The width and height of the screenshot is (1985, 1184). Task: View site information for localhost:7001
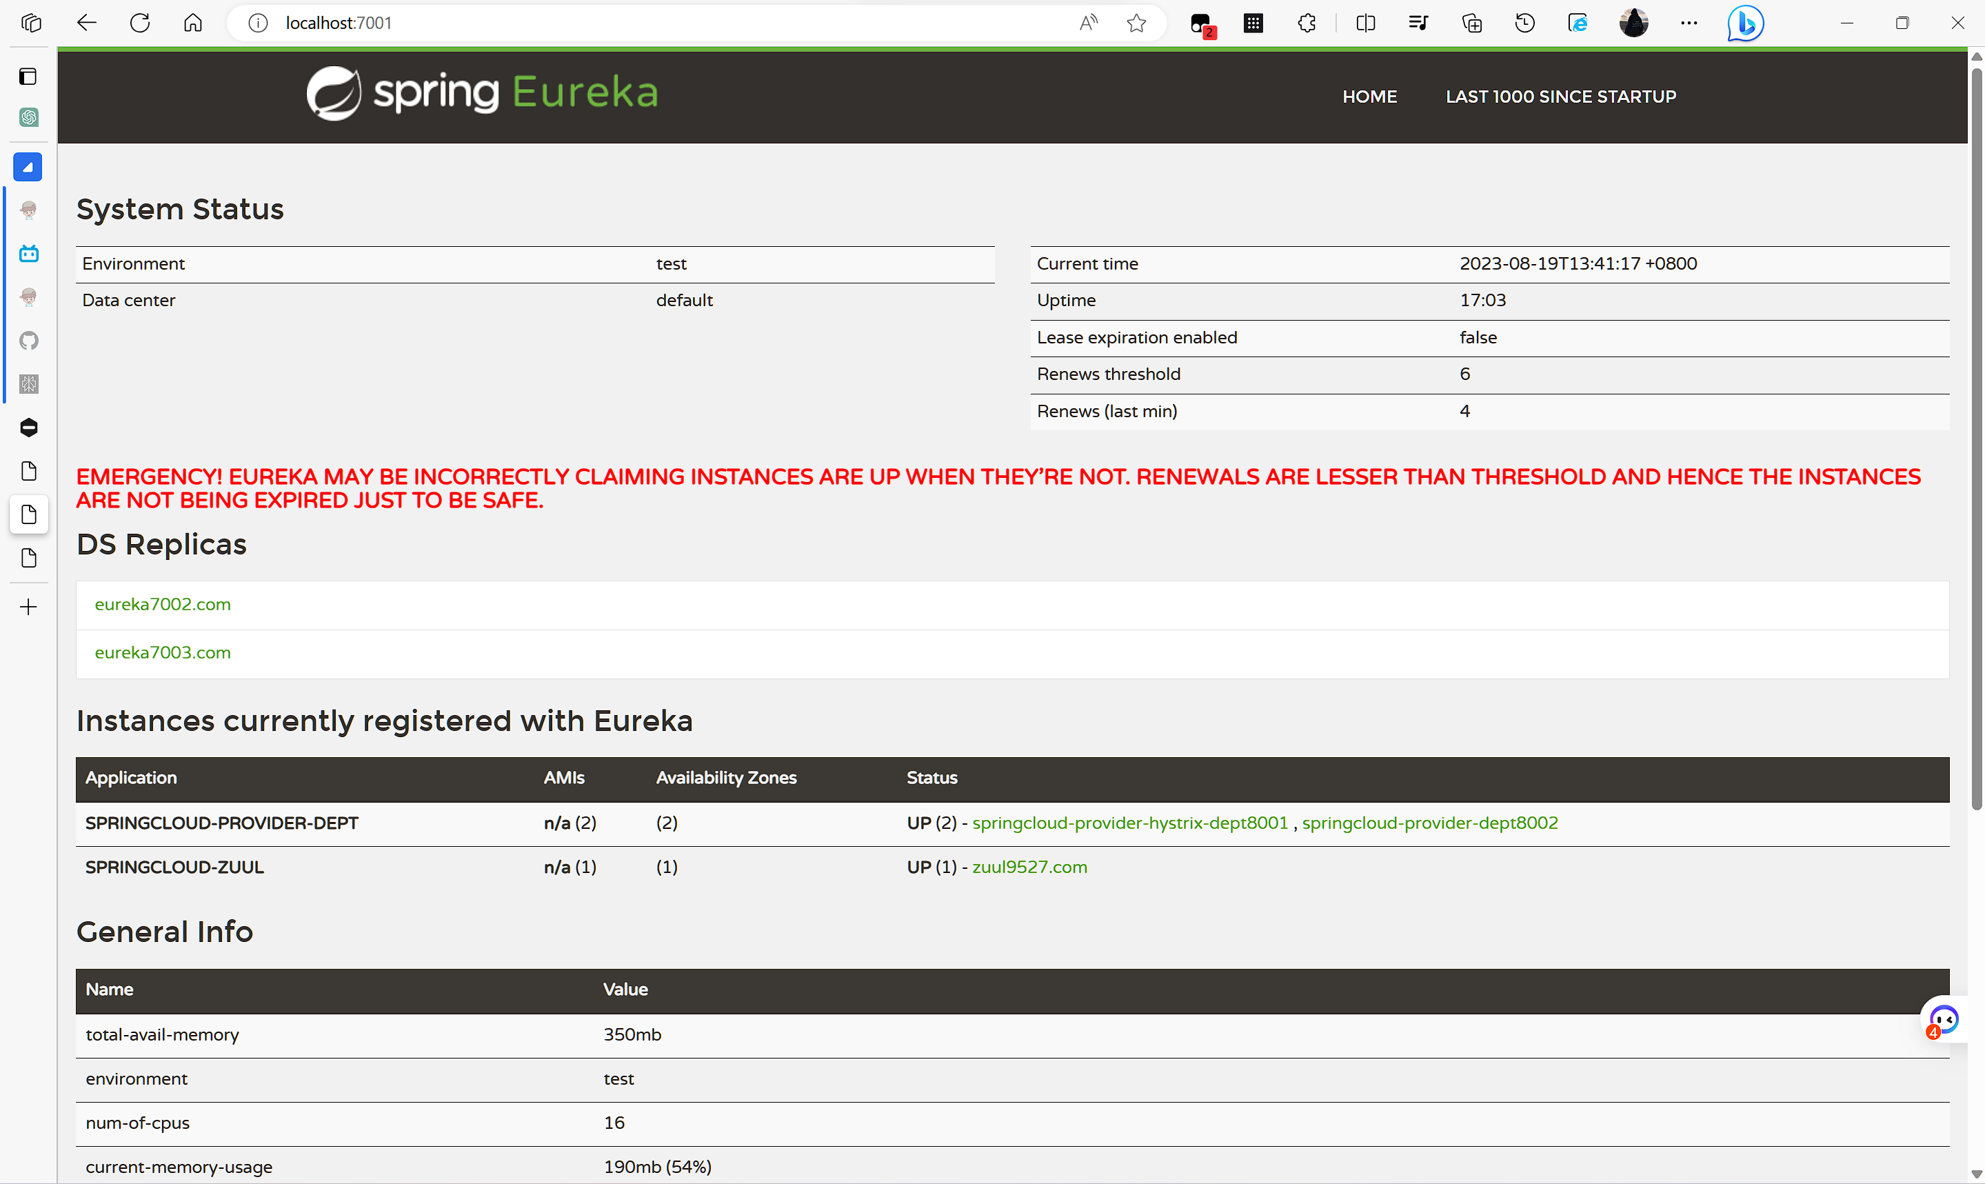tap(258, 23)
